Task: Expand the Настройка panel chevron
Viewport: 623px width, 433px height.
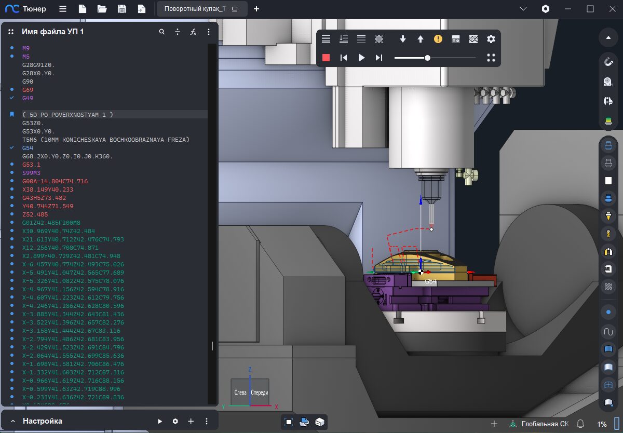Action: [12, 421]
